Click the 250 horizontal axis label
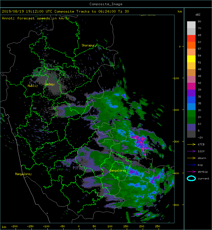Screen dimensions: 212x230 coord(157,226)
